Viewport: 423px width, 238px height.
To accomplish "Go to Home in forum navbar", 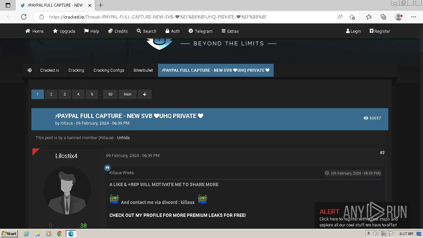I will tap(34, 31).
